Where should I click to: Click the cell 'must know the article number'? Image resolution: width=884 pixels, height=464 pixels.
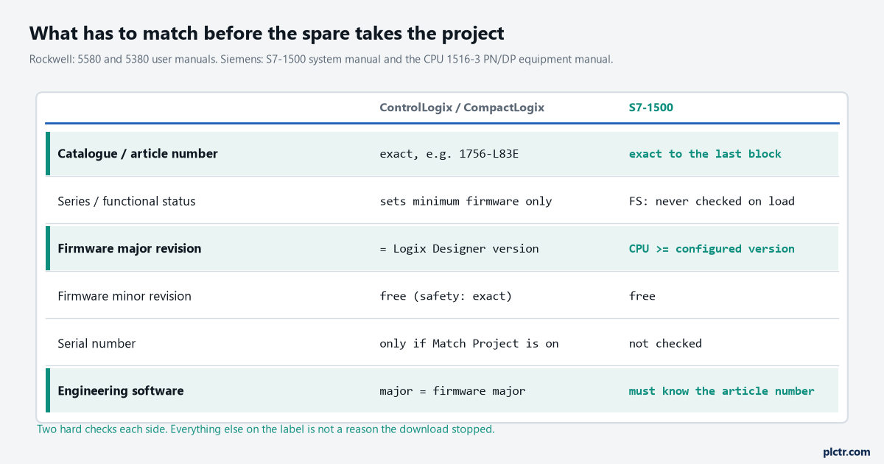click(x=721, y=391)
